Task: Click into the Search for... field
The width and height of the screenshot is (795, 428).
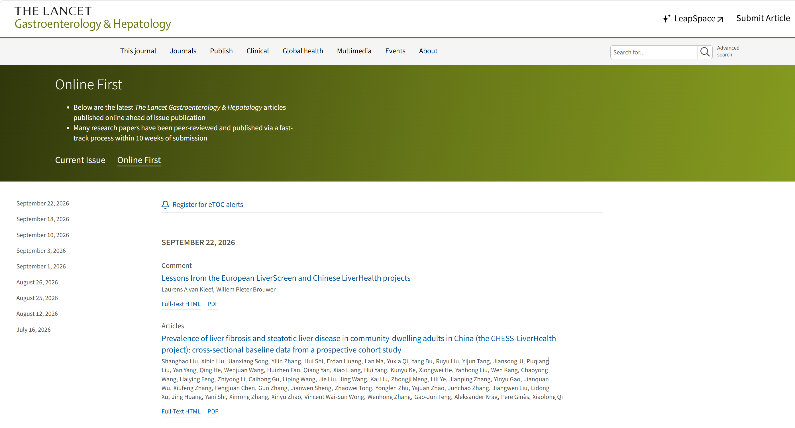Action: pos(654,52)
